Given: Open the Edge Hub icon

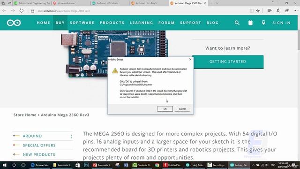Looking at the screenshot, I should coord(270,10).
